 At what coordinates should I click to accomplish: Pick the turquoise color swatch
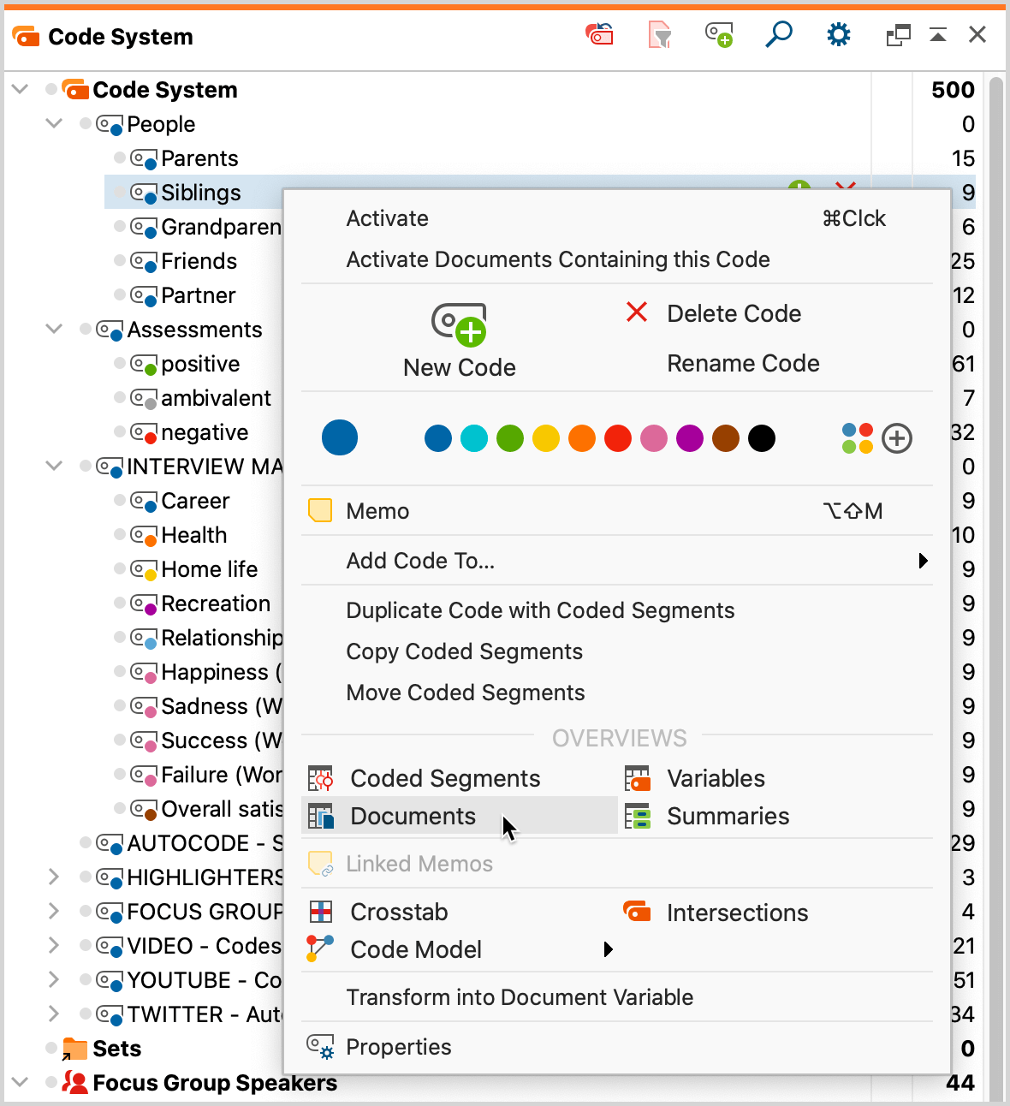point(474,438)
